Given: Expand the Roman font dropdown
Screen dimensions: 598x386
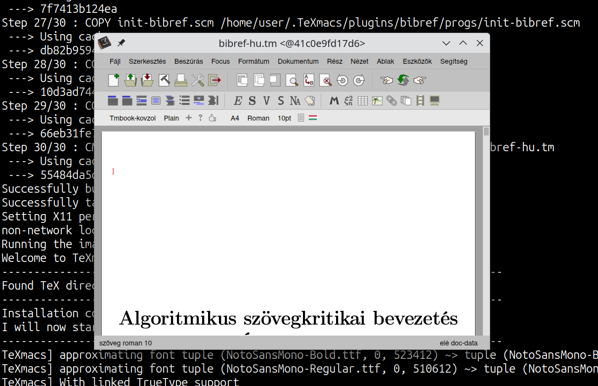Looking at the screenshot, I should point(258,118).
